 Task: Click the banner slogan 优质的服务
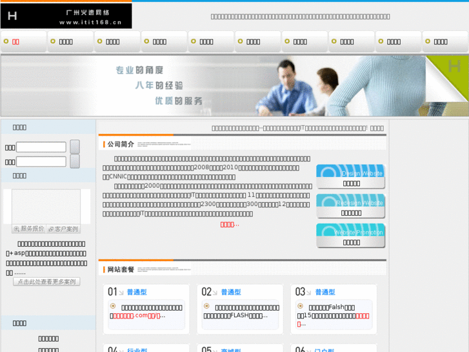[179, 101]
